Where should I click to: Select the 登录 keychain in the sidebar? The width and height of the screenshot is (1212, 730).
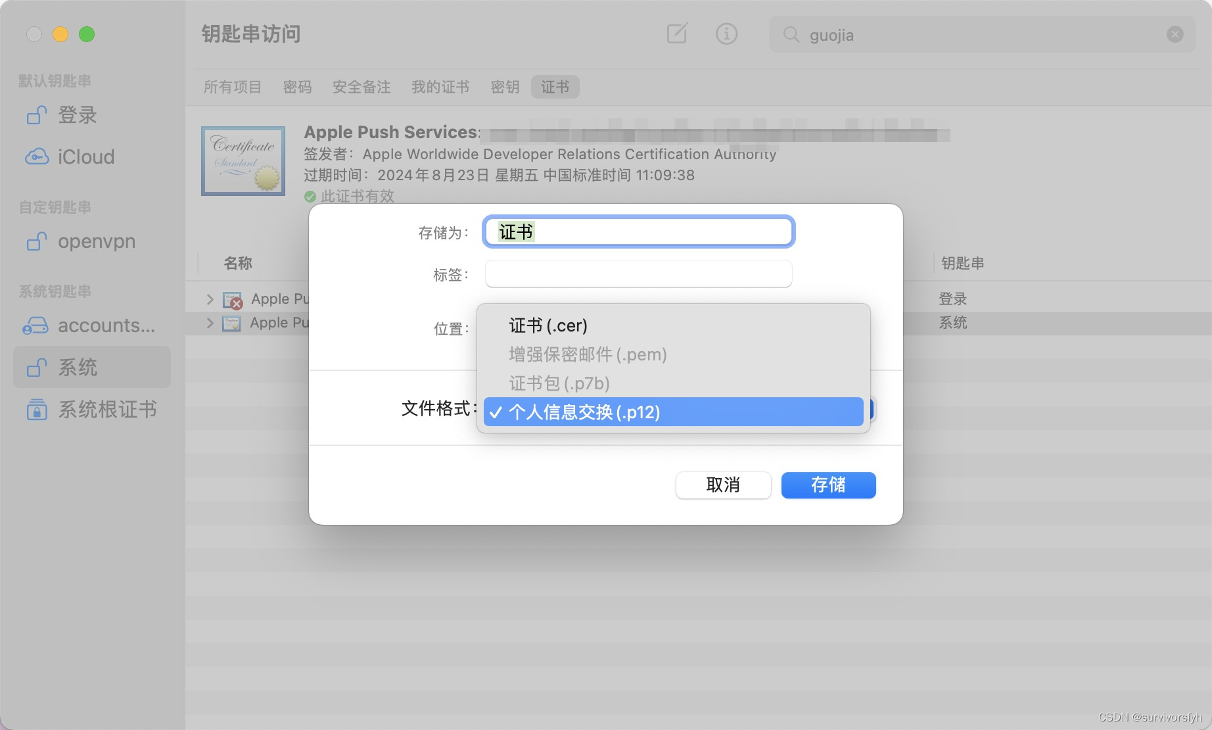pyautogui.click(x=92, y=115)
